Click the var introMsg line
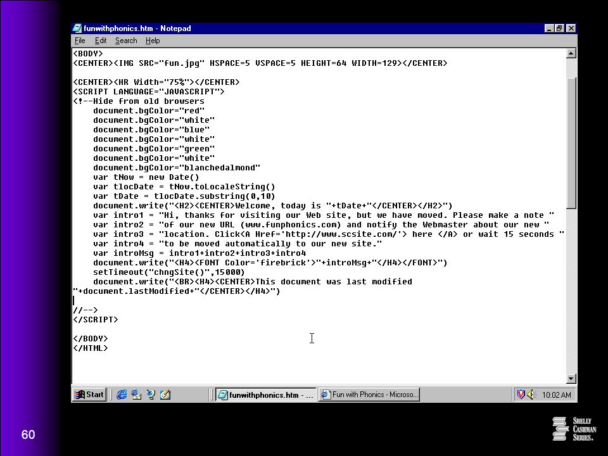Image resolution: width=608 pixels, height=456 pixels. (199, 253)
